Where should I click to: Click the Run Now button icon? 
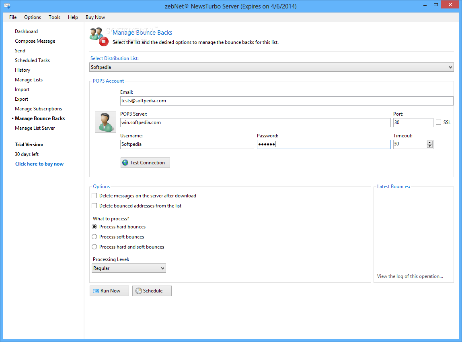(x=96, y=291)
